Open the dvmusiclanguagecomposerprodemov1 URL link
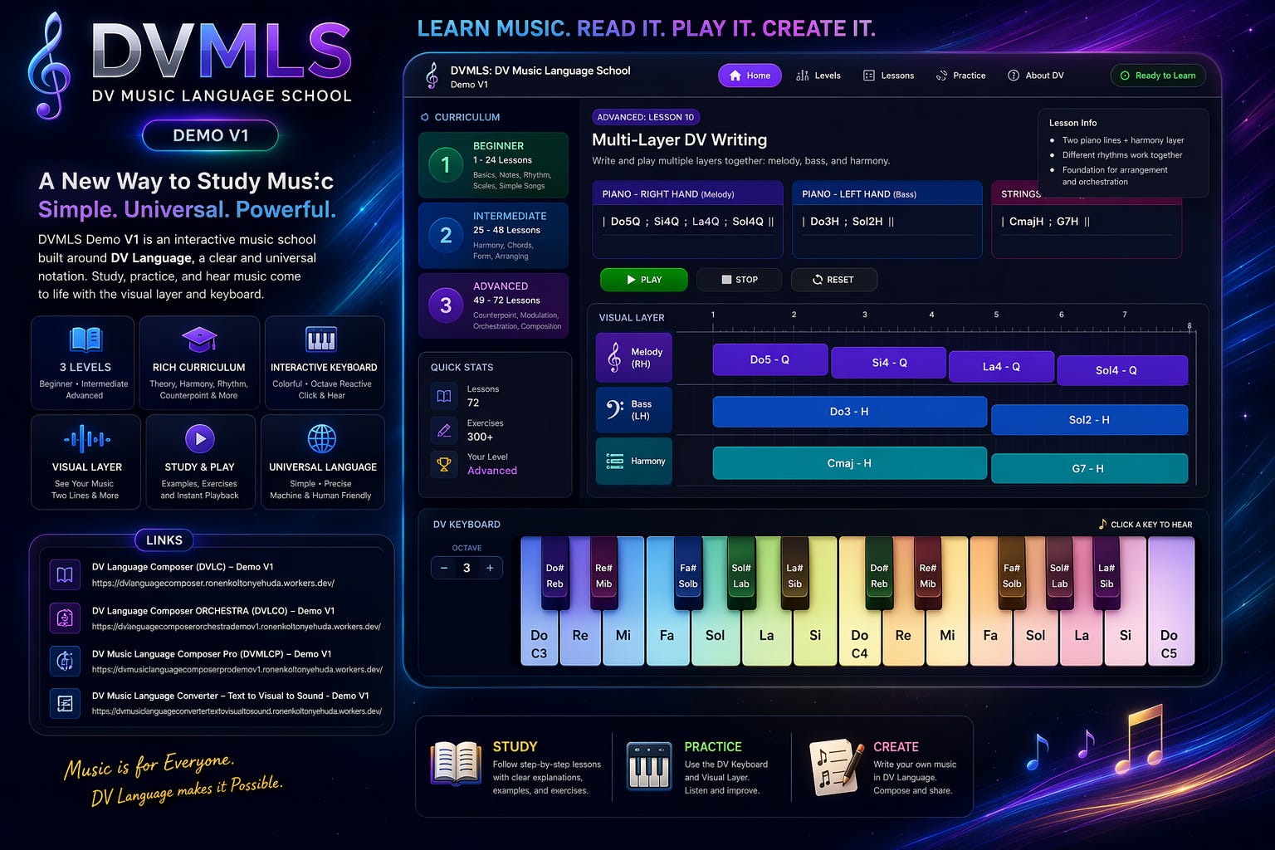This screenshot has width=1275, height=850. tap(237, 669)
